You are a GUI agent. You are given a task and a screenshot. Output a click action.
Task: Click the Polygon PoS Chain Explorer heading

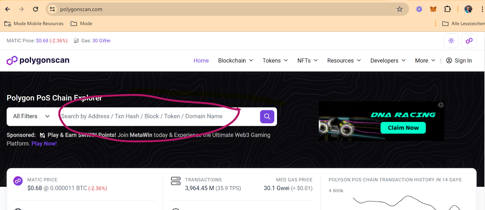click(54, 98)
